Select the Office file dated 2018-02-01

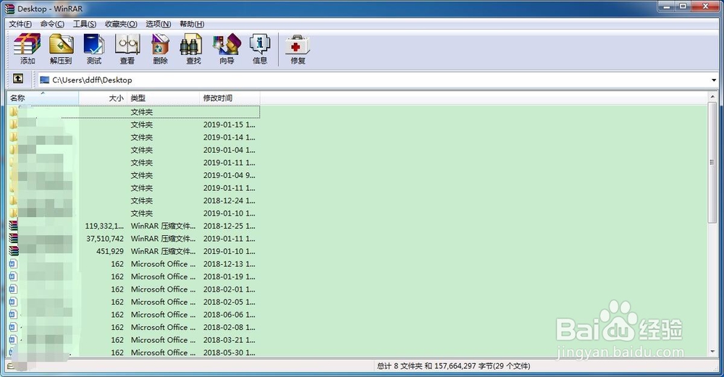click(x=133, y=289)
